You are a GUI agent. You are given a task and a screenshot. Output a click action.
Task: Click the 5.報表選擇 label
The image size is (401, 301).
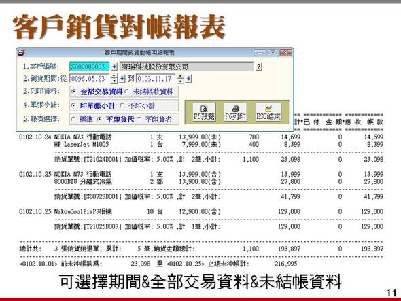pyautogui.click(x=41, y=119)
